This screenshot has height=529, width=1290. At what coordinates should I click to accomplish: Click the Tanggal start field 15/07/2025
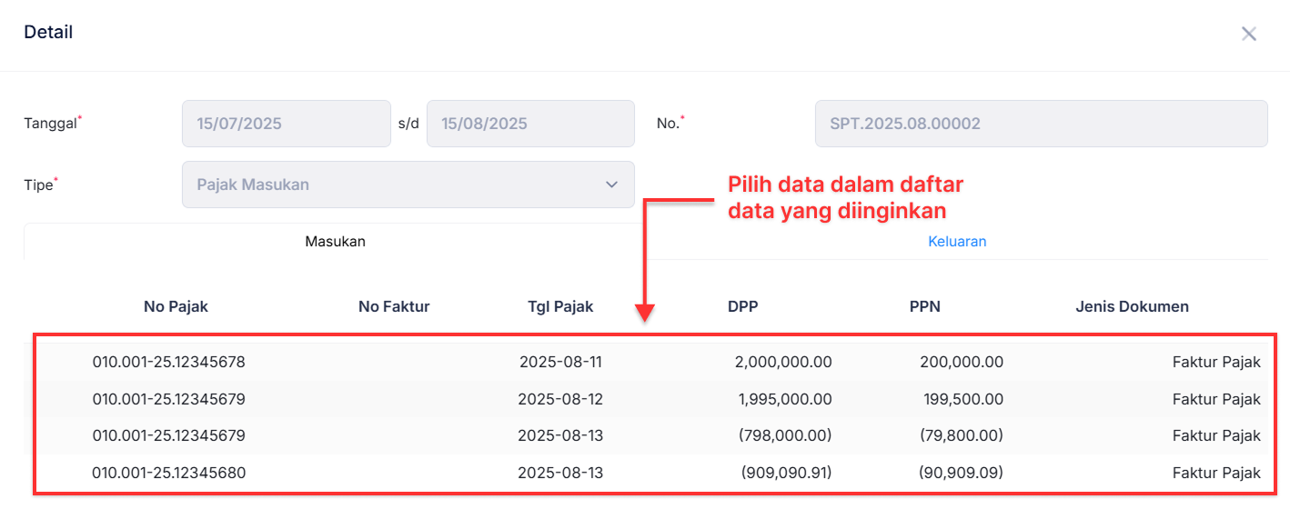[286, 123]
